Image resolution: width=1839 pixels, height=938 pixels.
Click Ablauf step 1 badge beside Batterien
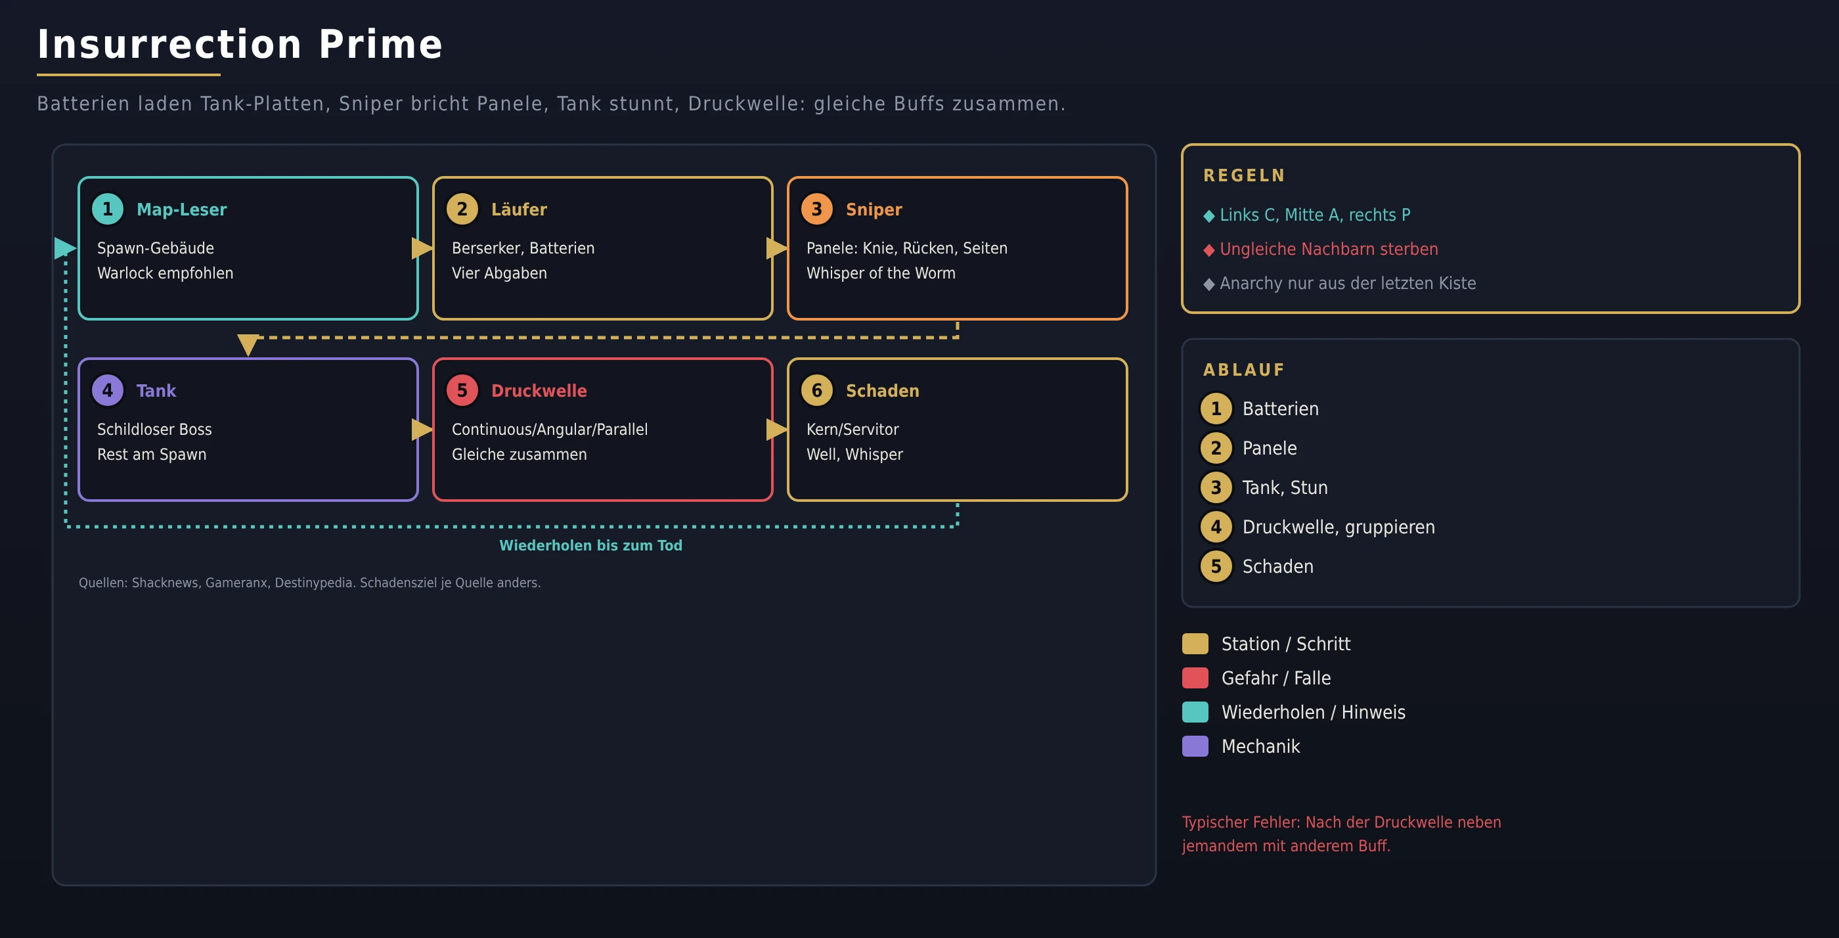[x=1216, y=409]
